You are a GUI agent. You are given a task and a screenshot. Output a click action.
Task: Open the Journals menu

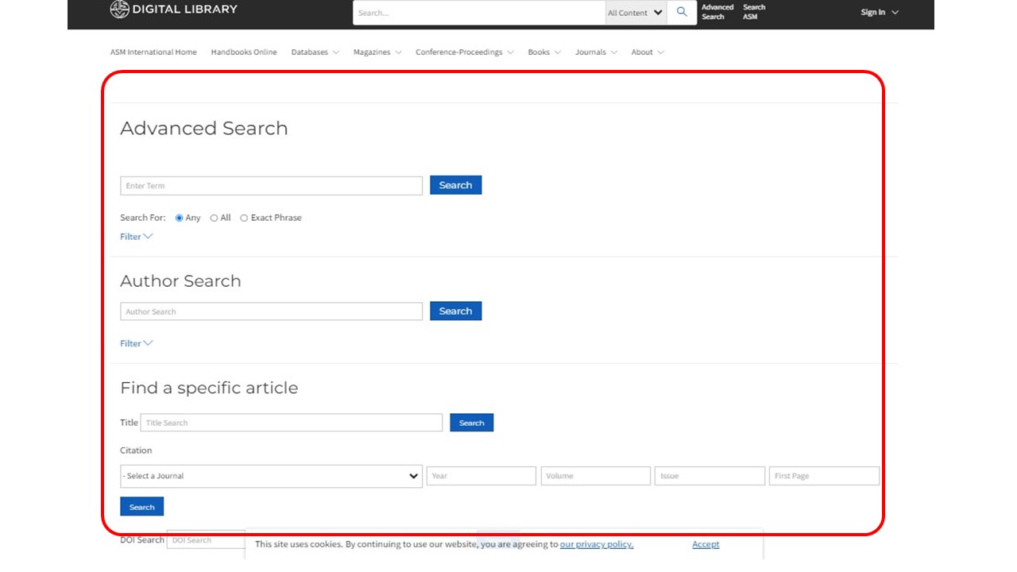click(596, 52)
